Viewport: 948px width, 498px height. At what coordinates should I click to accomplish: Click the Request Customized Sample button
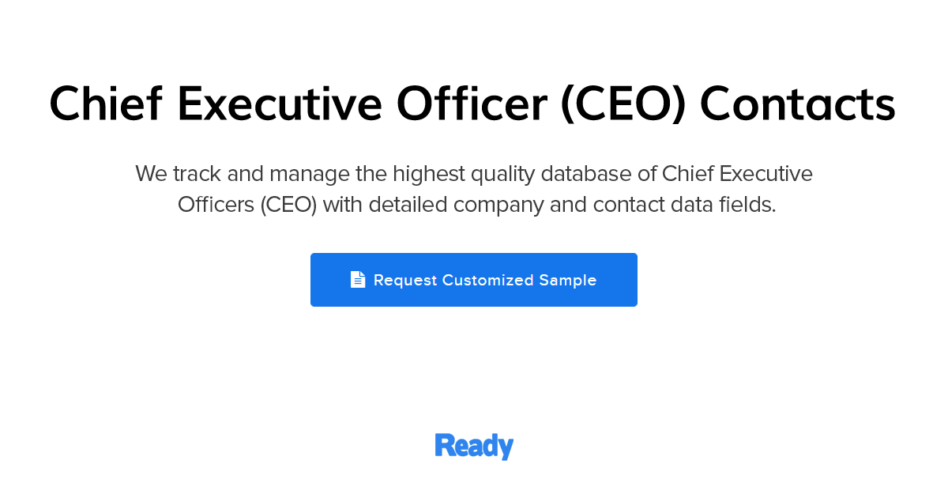coord(474,279)
